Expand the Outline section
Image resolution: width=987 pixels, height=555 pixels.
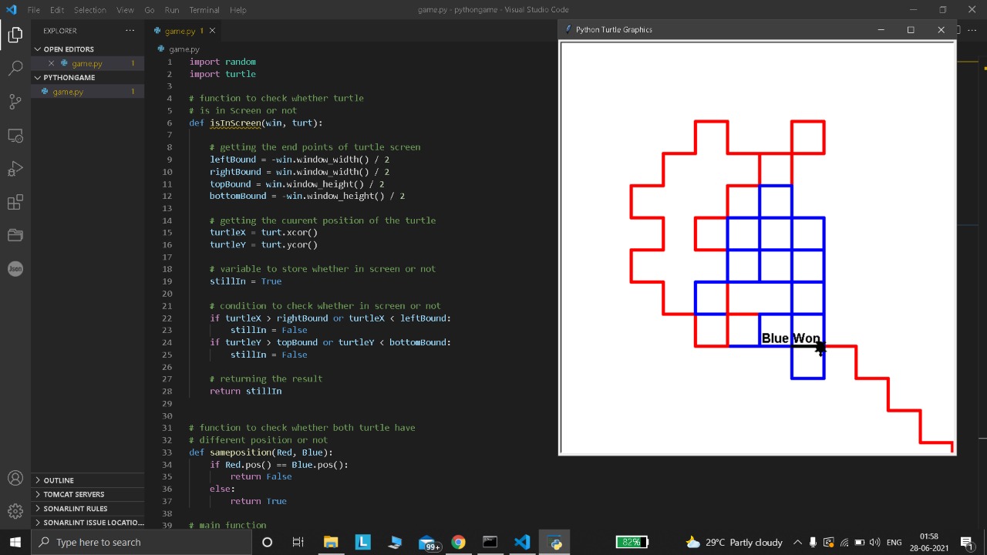pos(59,480)
